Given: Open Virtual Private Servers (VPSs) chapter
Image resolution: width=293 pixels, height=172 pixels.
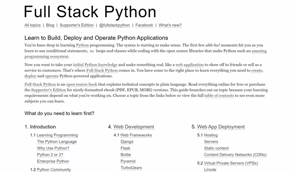Looking at the screenshot, I should 231,163.
